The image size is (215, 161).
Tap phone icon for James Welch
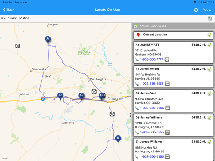[137, 84]
